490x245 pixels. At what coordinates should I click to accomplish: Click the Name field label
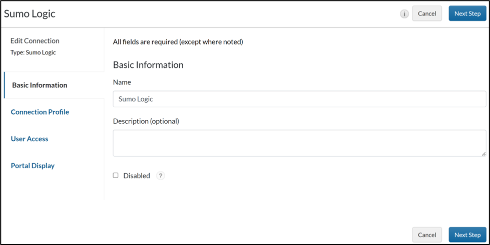point(122,82)
